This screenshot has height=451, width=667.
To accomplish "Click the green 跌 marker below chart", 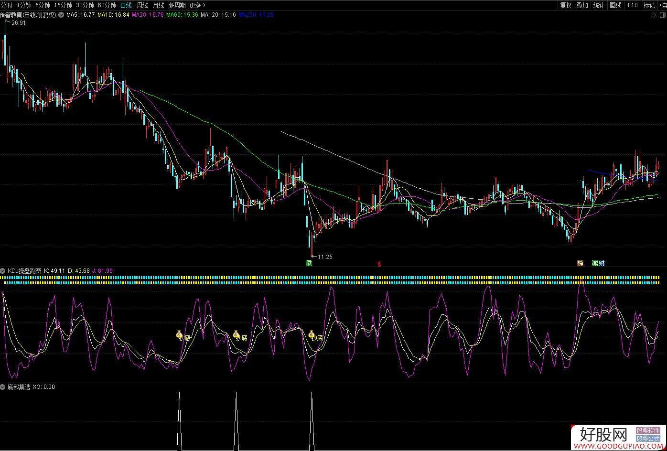I will [x=309, y=263].
